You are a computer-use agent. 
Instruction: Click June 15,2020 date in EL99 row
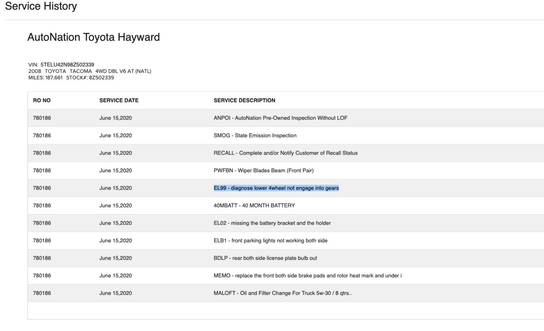[116, 188]
